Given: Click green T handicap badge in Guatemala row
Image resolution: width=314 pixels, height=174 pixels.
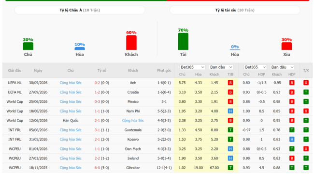Looking at the screenshot, I should point(292,130).
